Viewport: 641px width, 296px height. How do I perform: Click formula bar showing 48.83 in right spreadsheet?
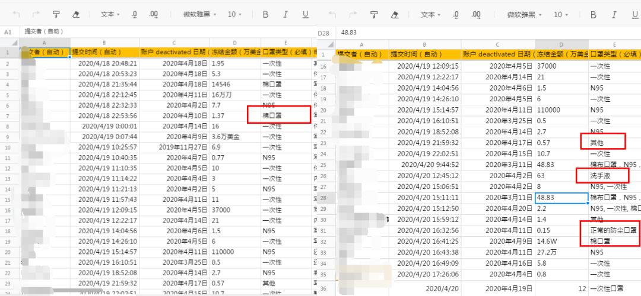click(488, 32)
